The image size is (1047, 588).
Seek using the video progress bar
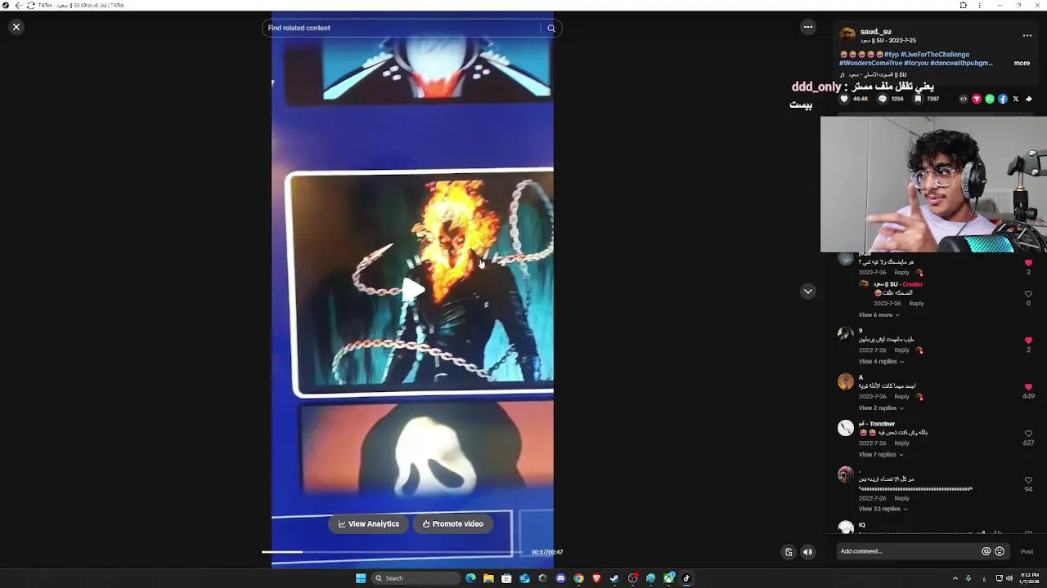(x=394, y=552)
